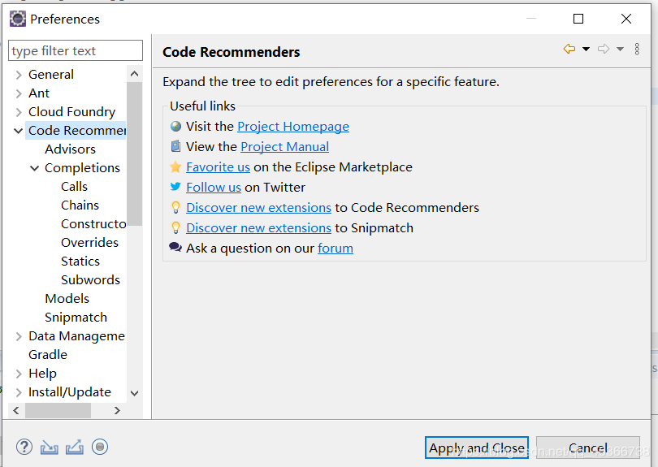Screen dimensions: 658x467
Task: Click the forward navigation arrow icon
Action: coord(604,50)
